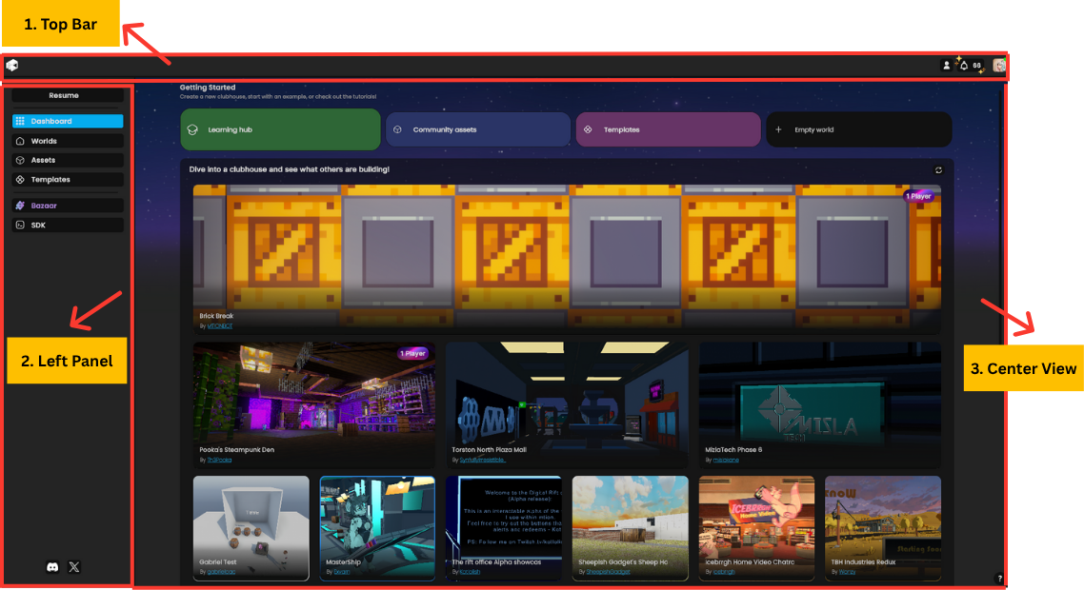1084x590 pixels.
Task: Click the help question mark icon
Action: click(999, 578)
